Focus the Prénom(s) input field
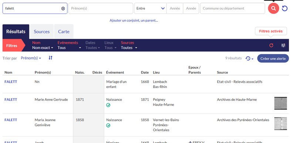Viewport: 296px width, 143px height. [101, 8]
